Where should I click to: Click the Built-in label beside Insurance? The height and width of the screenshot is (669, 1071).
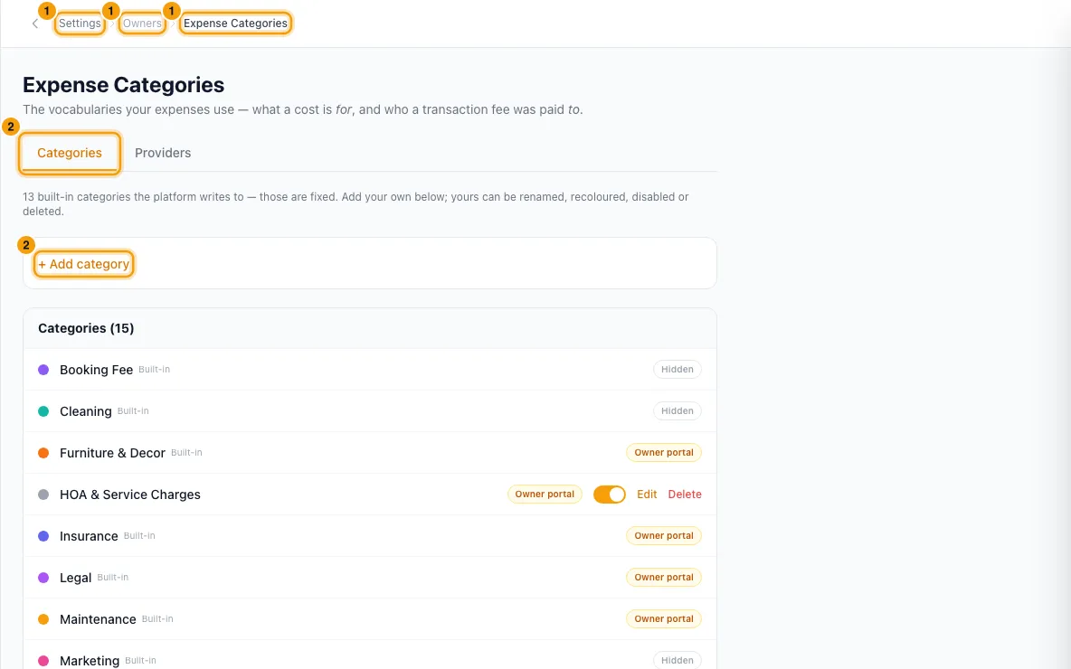pos(139,536)
